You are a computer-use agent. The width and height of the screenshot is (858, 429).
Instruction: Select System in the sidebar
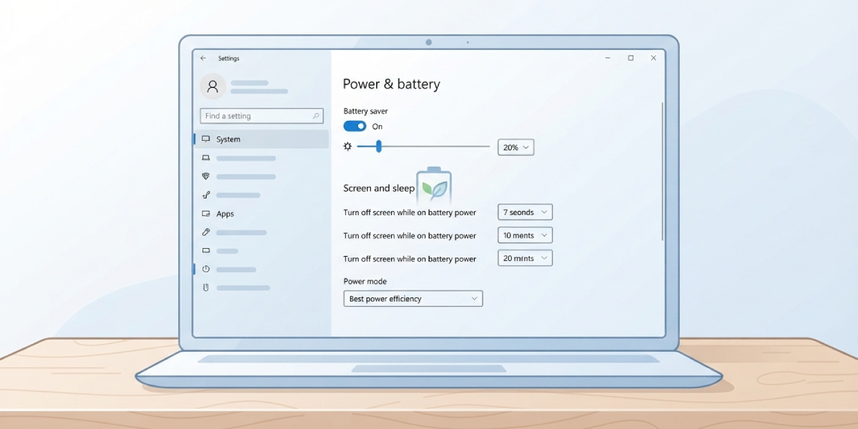pos(262,139)
